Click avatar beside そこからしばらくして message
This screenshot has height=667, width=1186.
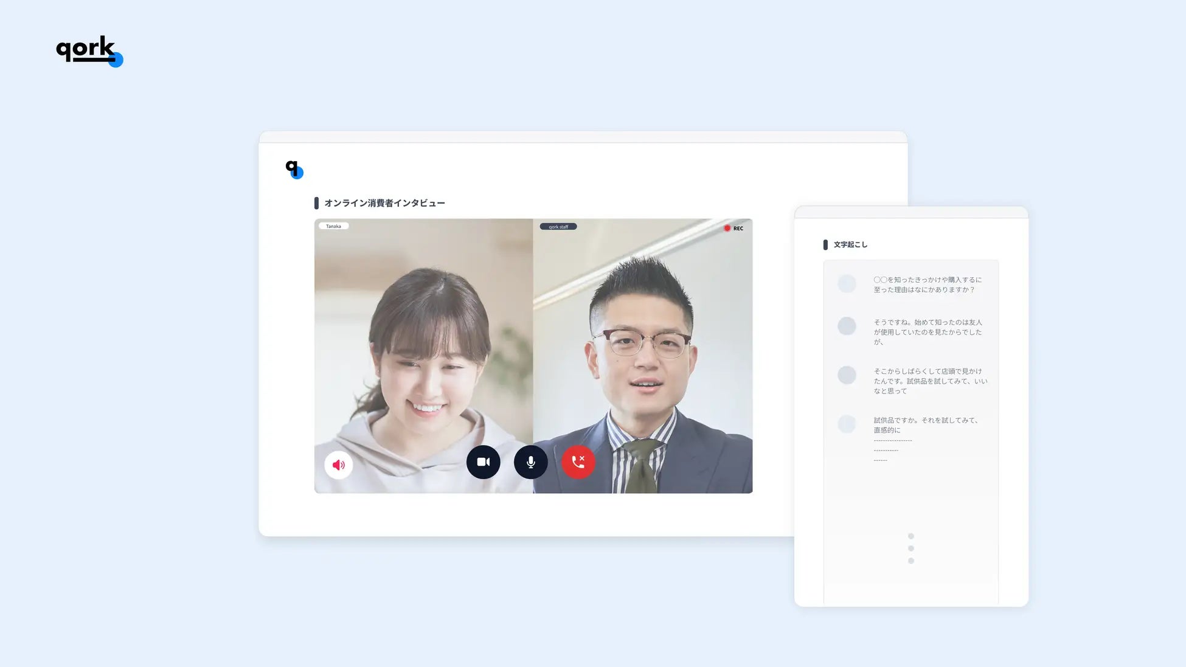[x=847, y=375]
